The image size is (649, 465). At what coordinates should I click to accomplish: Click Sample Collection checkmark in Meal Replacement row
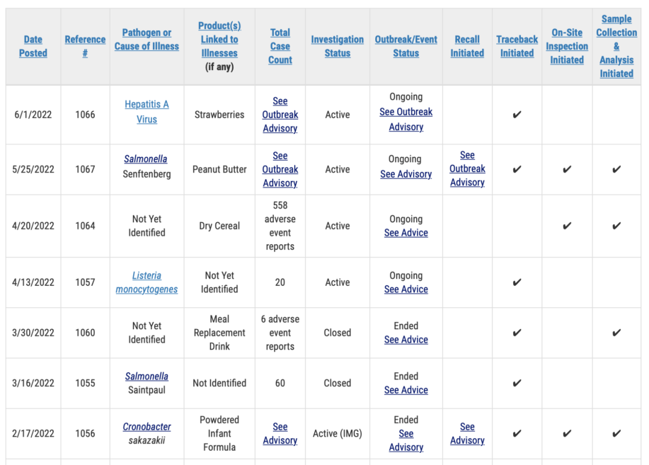pos(616,333)
